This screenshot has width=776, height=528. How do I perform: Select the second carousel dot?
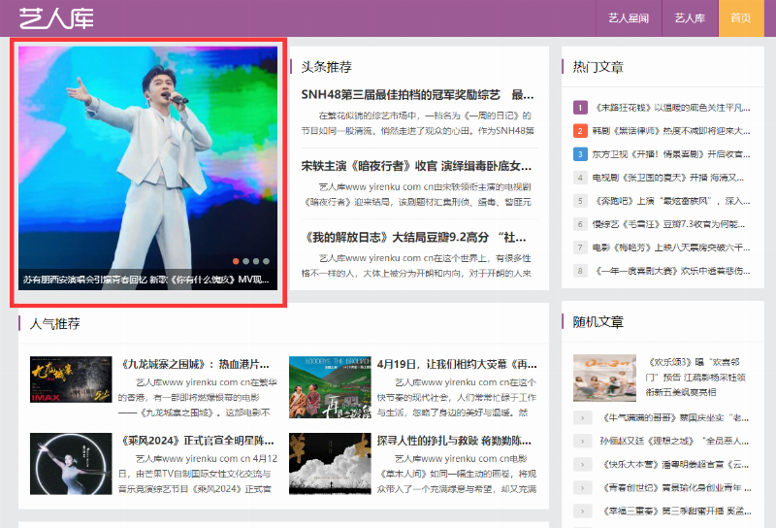[246, 261]
